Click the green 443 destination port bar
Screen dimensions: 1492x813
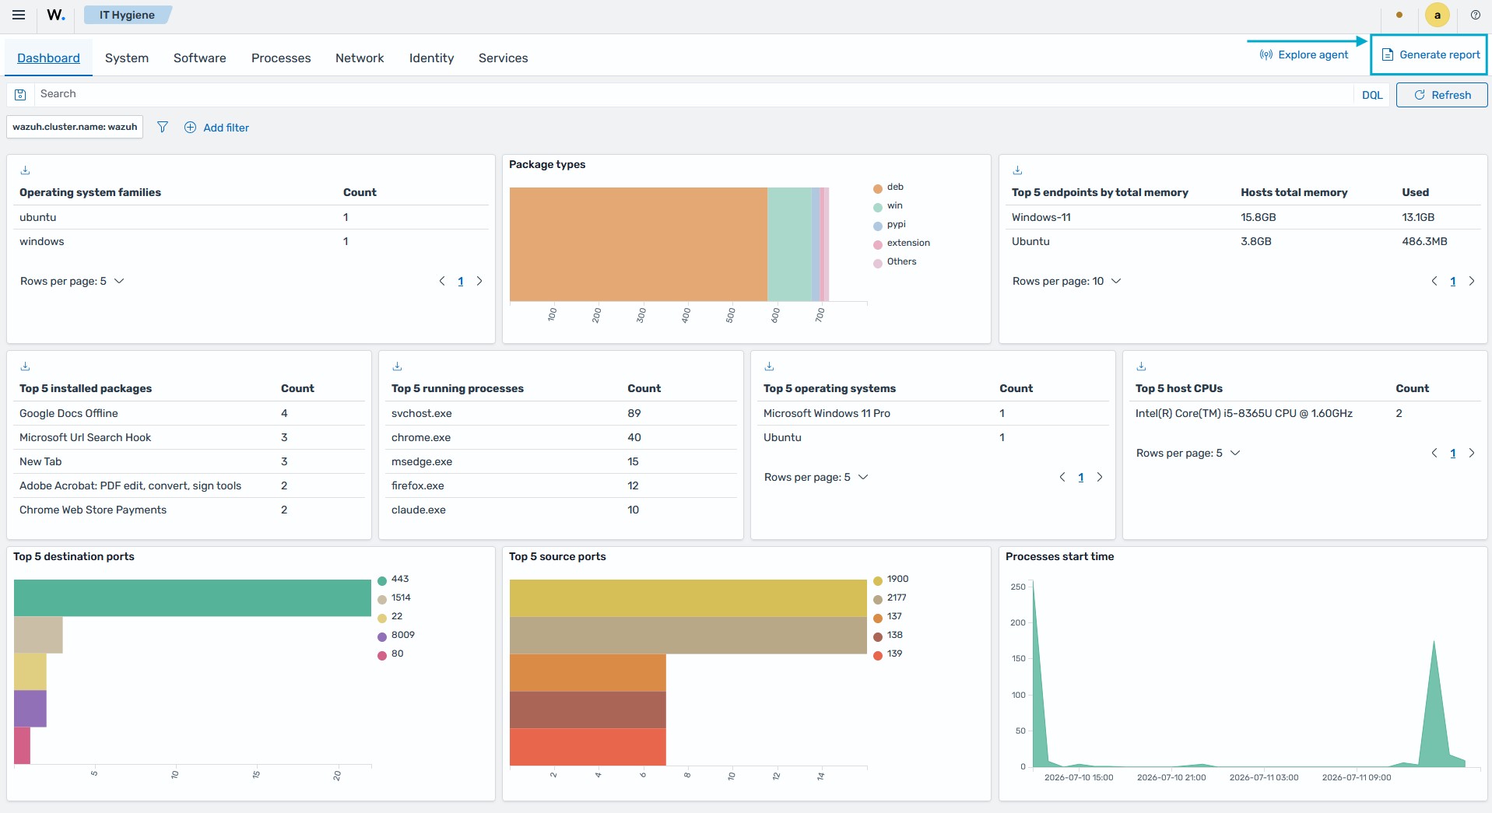tap(192, 597)
